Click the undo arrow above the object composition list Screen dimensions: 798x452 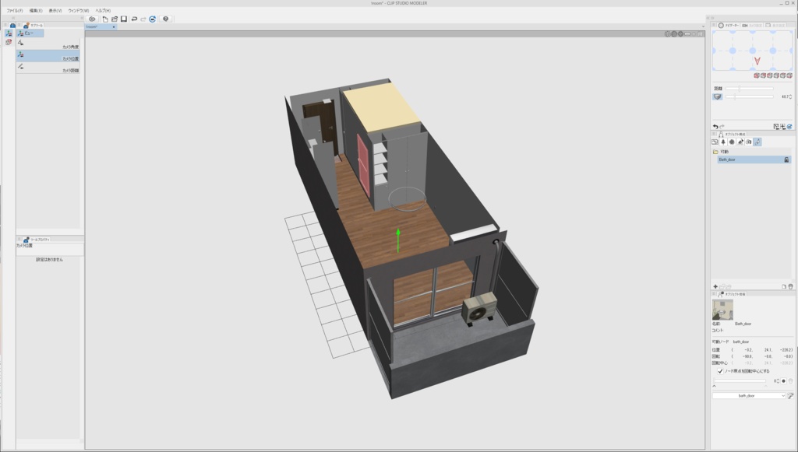[715, 126]
